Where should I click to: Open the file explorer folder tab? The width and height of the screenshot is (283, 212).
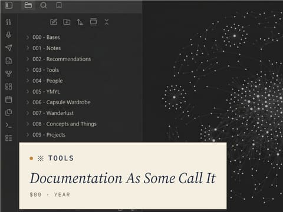[x=28, y=5]
